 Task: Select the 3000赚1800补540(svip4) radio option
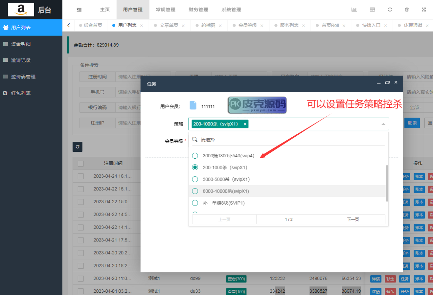195,156
